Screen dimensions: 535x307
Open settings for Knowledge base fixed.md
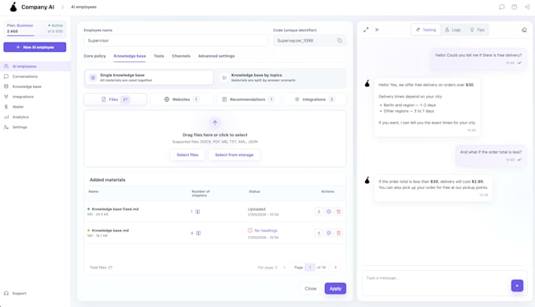click(329, 212)
